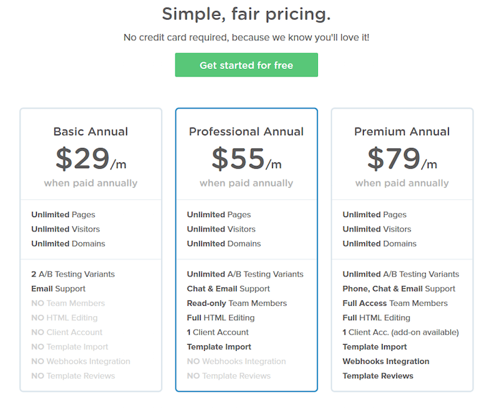
Task: Click Email Support in Basic plan
Action: [x=58, y=289]
